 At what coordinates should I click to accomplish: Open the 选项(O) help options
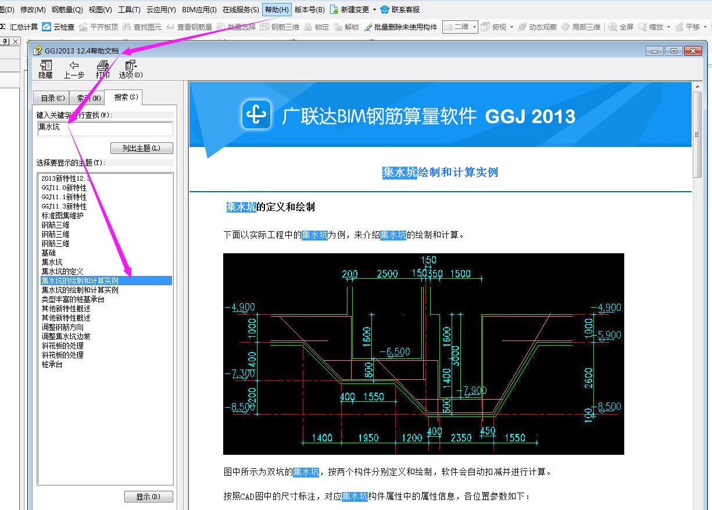(131, 69)
